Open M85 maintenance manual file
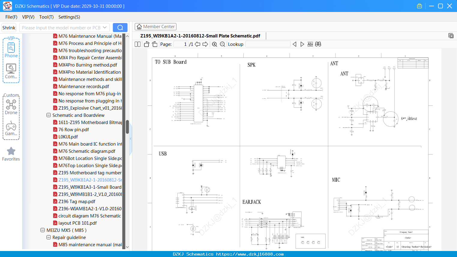 pos(87,245)
